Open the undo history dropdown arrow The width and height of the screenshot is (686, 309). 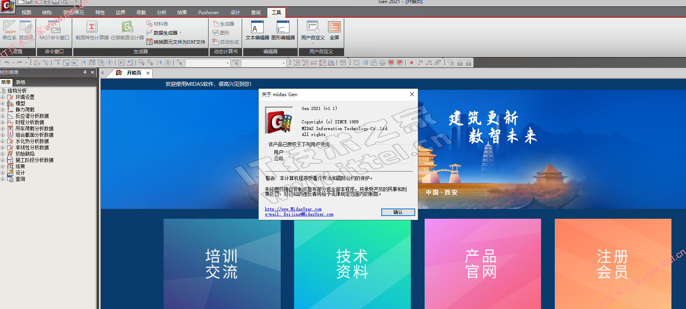13,63
